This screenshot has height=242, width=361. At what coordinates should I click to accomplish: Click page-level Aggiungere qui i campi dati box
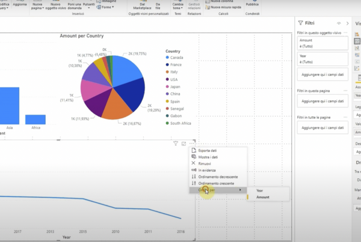coord(322,101)
